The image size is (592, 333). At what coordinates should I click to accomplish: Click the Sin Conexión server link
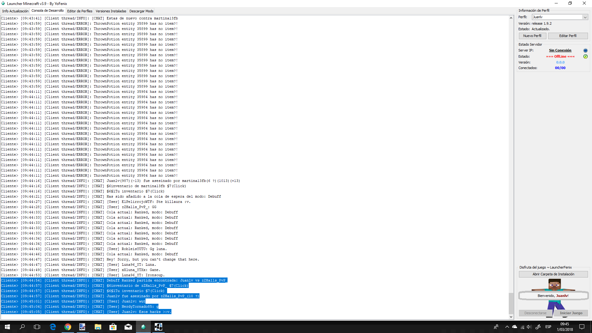click(x=560, y=51)
